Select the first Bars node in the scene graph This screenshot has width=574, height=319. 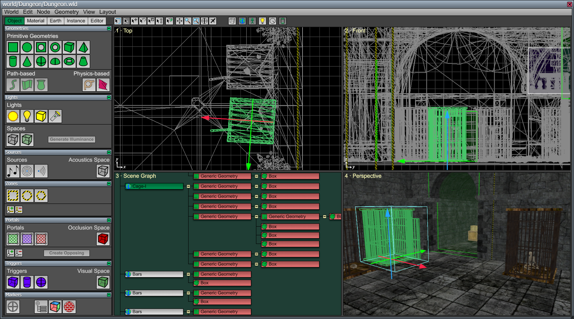click(154, 274)
